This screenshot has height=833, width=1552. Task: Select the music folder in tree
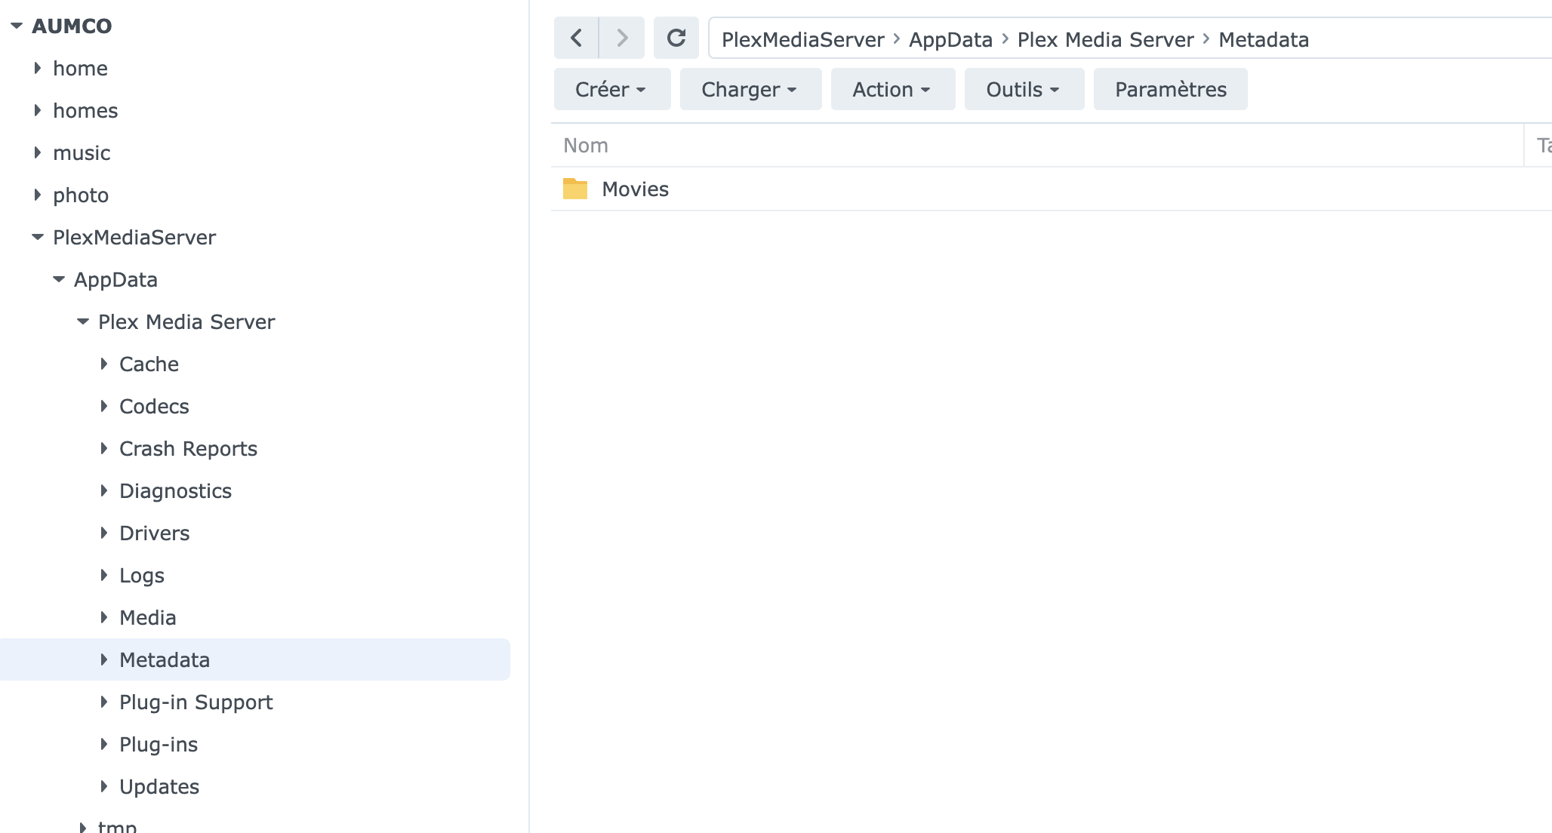coord(82,152)
